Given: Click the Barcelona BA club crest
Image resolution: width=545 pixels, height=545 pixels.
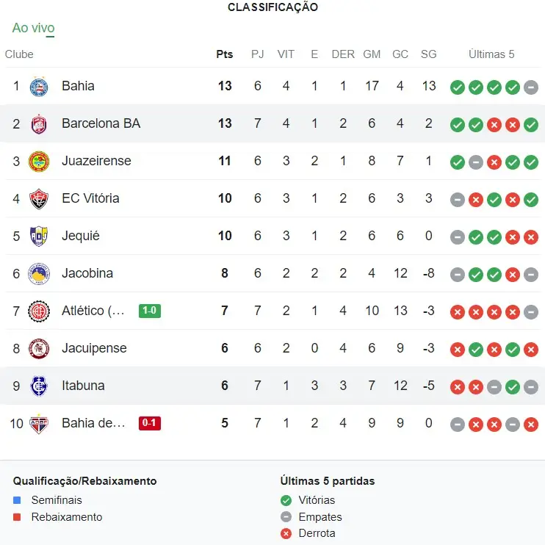Looking at the screenshot, I should [38, 124].
